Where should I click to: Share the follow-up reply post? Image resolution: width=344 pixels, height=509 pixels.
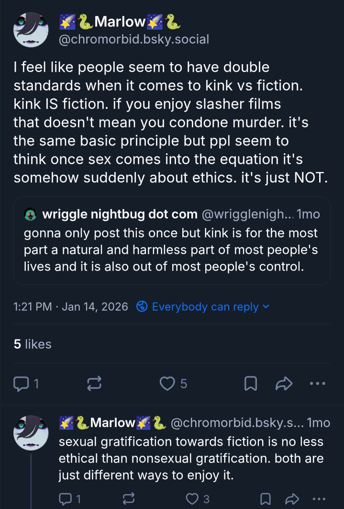tap(292, 499)
